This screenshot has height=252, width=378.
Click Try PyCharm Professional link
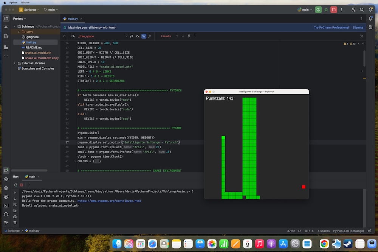coord(331,28)
